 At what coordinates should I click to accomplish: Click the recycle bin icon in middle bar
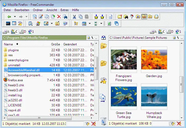pos(104,121)
